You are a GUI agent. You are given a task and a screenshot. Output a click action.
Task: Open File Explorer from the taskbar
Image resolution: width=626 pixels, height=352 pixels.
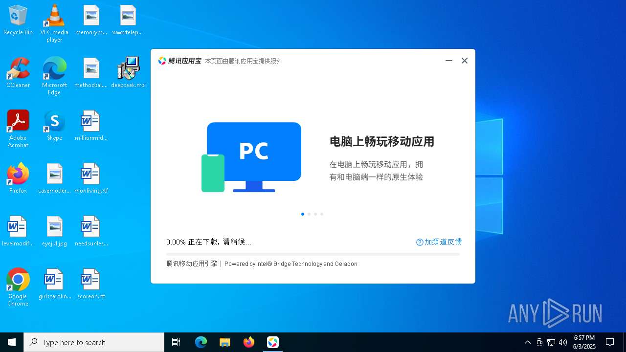pos(225,342)
